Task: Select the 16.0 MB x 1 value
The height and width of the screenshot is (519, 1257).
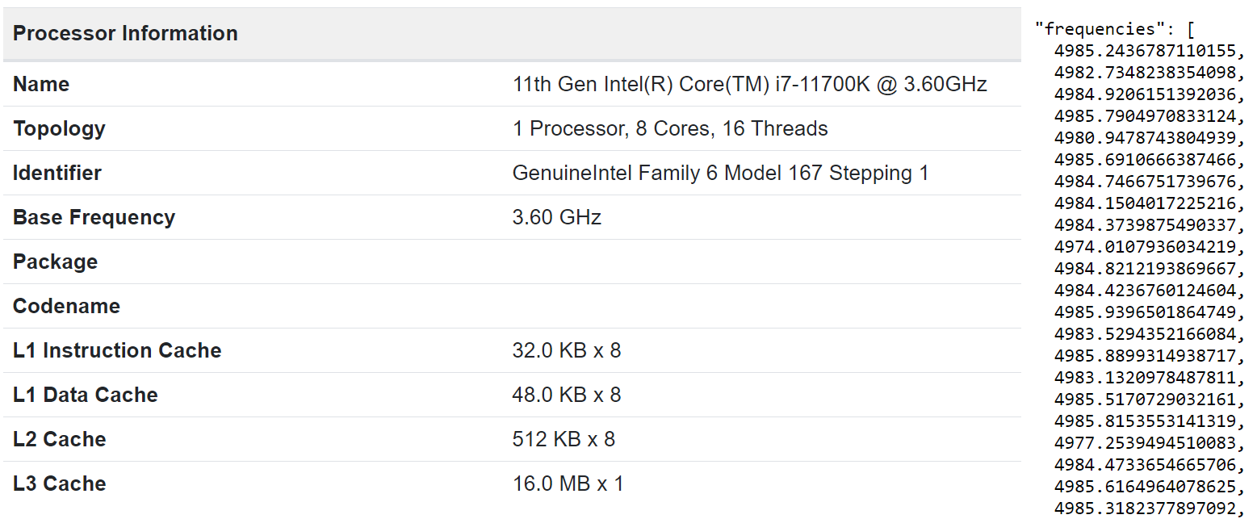Action: 568,484
